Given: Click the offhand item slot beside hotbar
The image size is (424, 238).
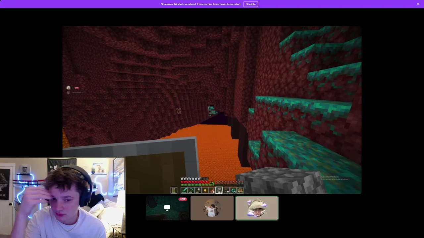Looking at the screenshot, I should pyautogui.click(x=174, y=190).
